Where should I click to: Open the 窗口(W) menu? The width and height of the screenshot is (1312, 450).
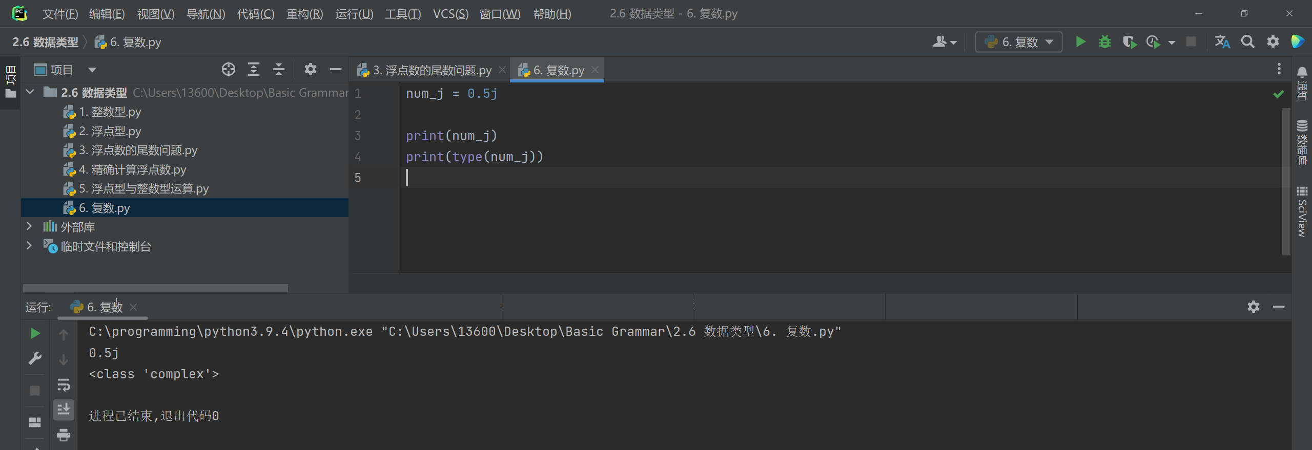pos(500,14)
